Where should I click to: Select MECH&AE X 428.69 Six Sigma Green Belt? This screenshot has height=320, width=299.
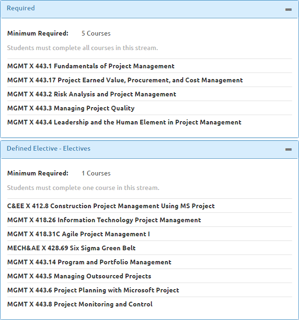click(x=71, y=248)
